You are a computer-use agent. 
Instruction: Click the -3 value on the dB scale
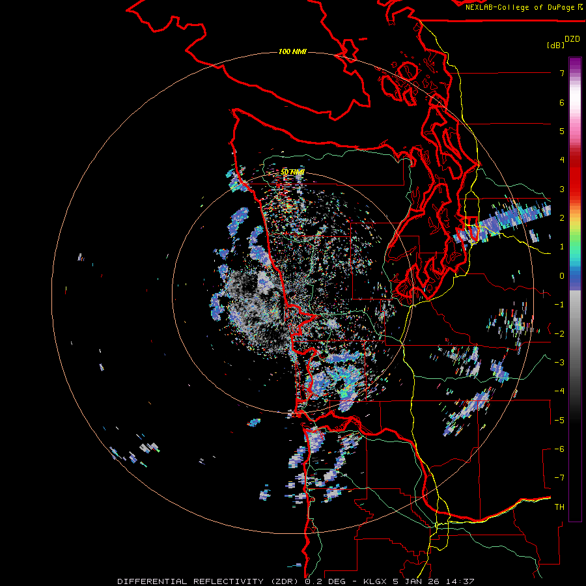[559, 363]
